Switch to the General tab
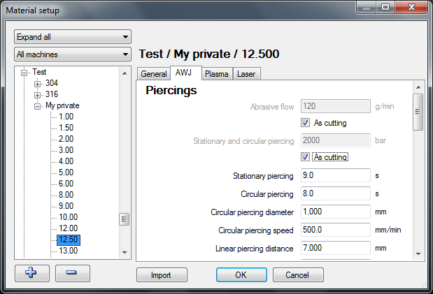This screenshot has height=294, width=433. 153,74
